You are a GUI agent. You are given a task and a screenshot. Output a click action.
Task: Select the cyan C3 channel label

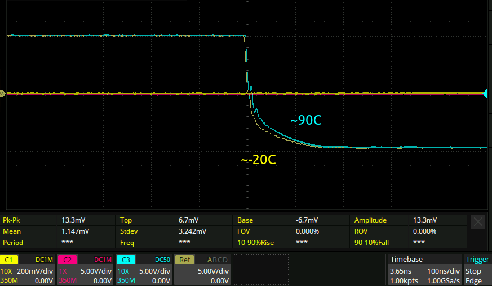point(126,260)
